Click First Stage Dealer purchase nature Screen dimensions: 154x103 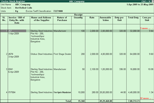coord(62,54)
